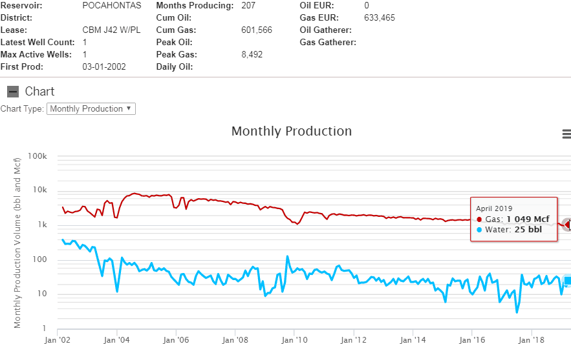This screenshot has width=571, height=344.
Task: Click the red Gas dot in tooltip
Action: (479, 219)
